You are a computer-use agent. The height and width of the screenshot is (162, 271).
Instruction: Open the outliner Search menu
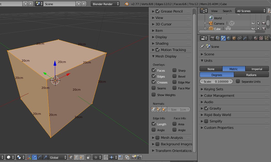pos(227,11)
